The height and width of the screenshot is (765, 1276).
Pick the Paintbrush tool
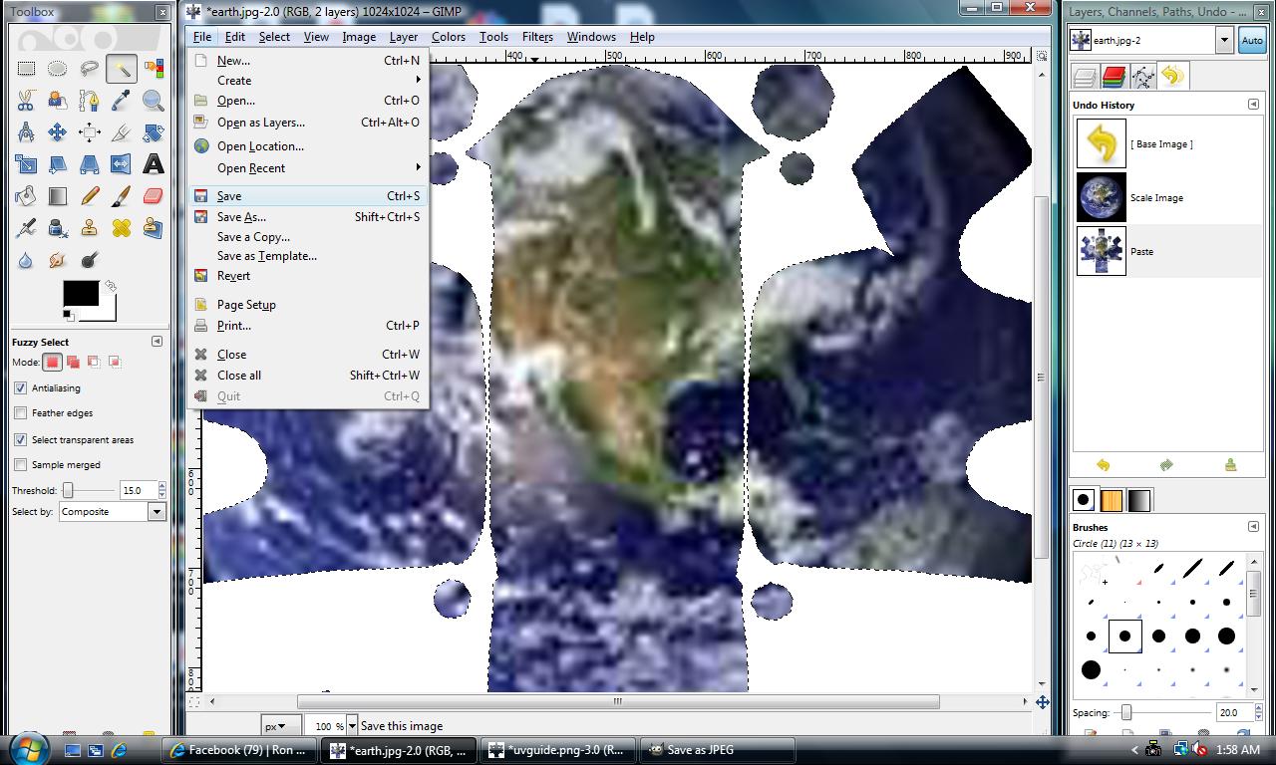[122, 196]
